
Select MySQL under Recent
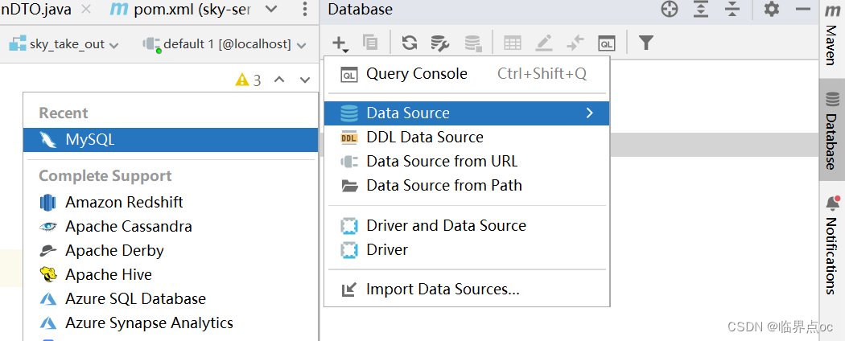(x=90, y=140)
